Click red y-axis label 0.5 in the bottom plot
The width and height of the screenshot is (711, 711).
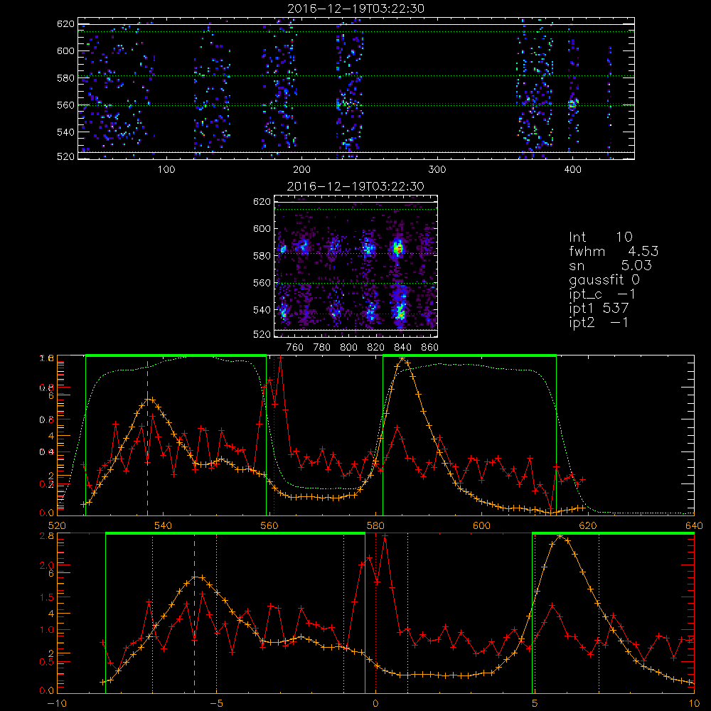pyautogui.click(x=47, y=662)
